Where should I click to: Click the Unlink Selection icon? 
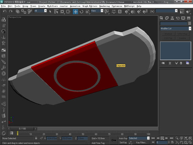pyautogui.click(x=24, y=12)
